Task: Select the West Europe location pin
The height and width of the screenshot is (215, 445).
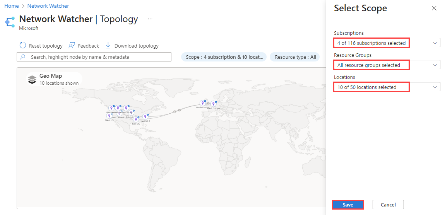Action: [x=213, y=104]
